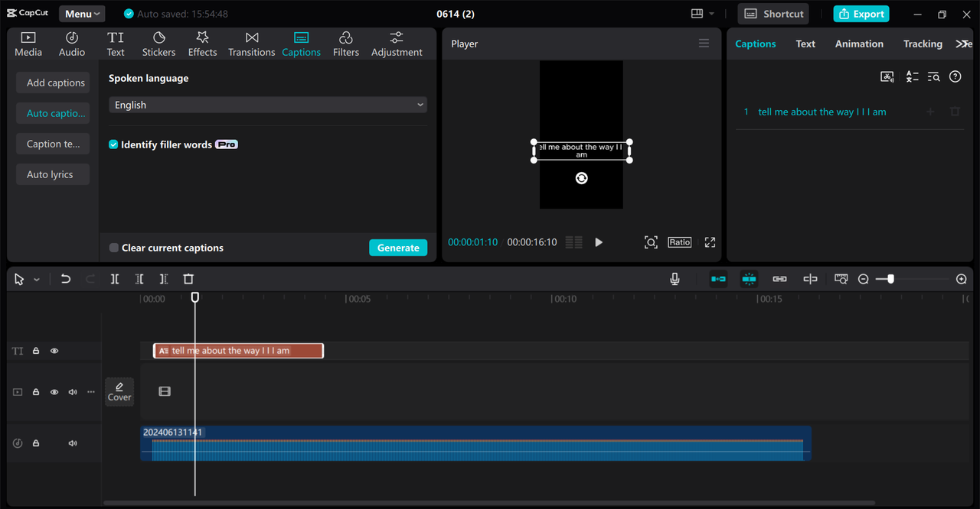Enter full screen player mode
The width and height of the screenshot is (980, 509).
click(x=710, y=242)
